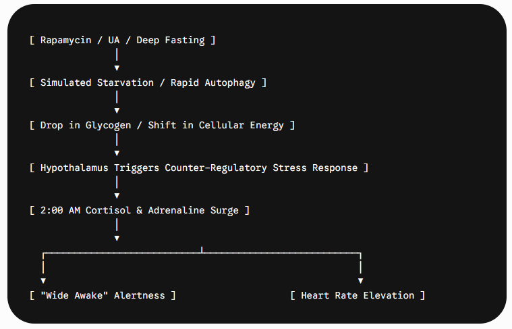Click the Drop in Glycogen node
The height and width of the screenshot is (329, 512).
point(163,125)
